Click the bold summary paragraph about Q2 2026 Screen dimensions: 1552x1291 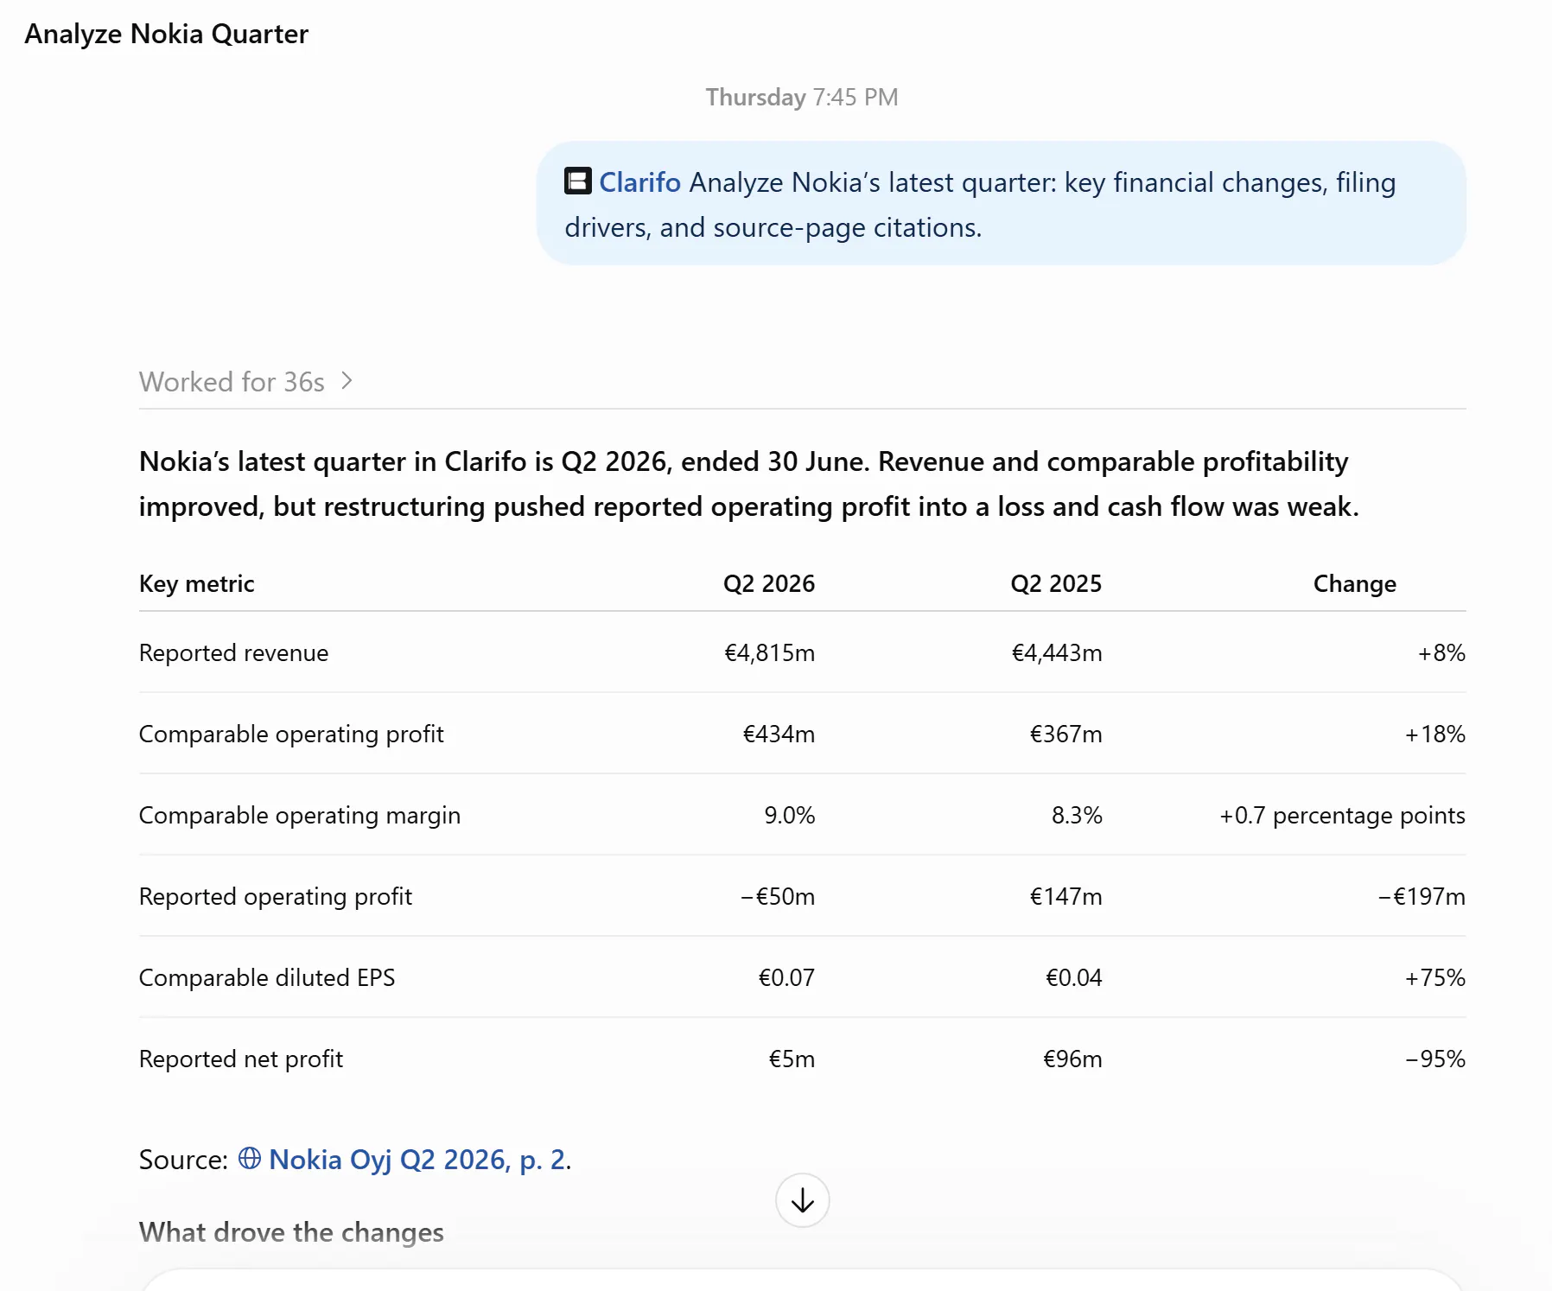pos(748,484)
